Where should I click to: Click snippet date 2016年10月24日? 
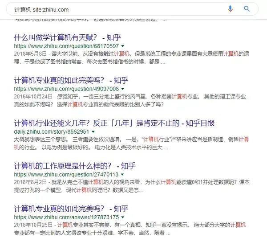tap(33, 97)
